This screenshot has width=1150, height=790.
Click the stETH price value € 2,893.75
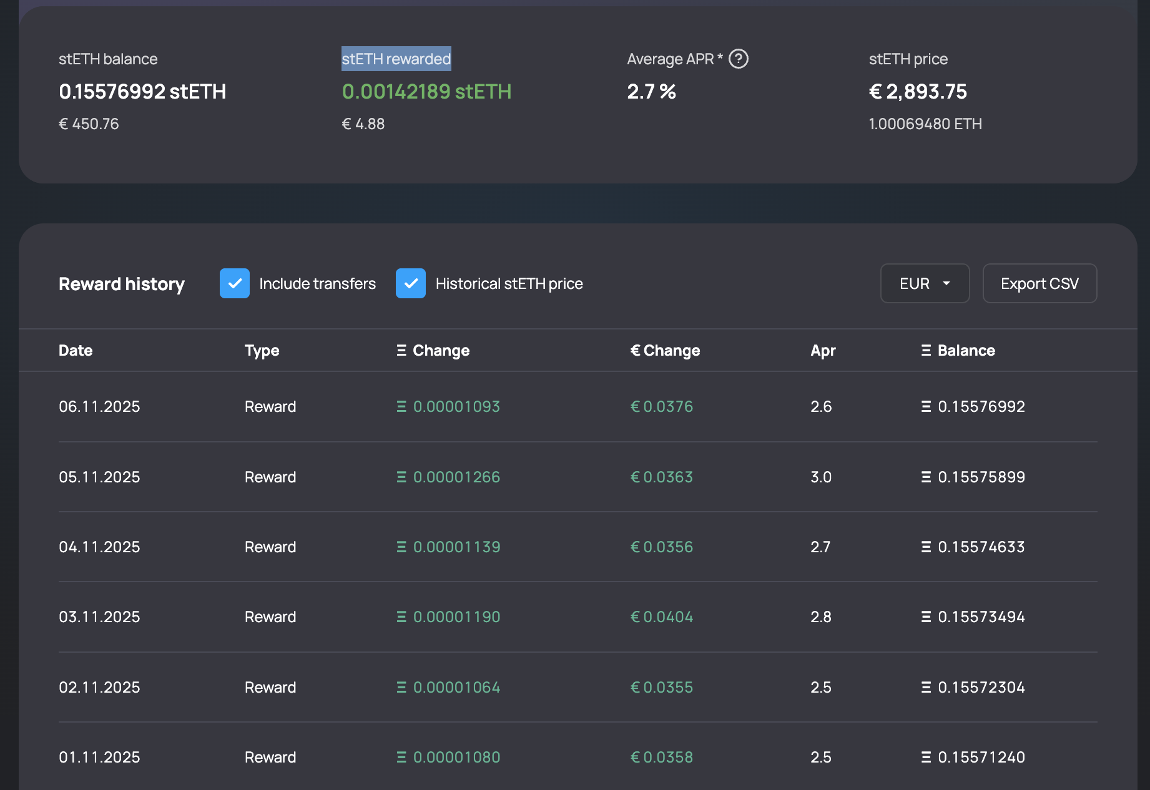[x=918, y=92]
